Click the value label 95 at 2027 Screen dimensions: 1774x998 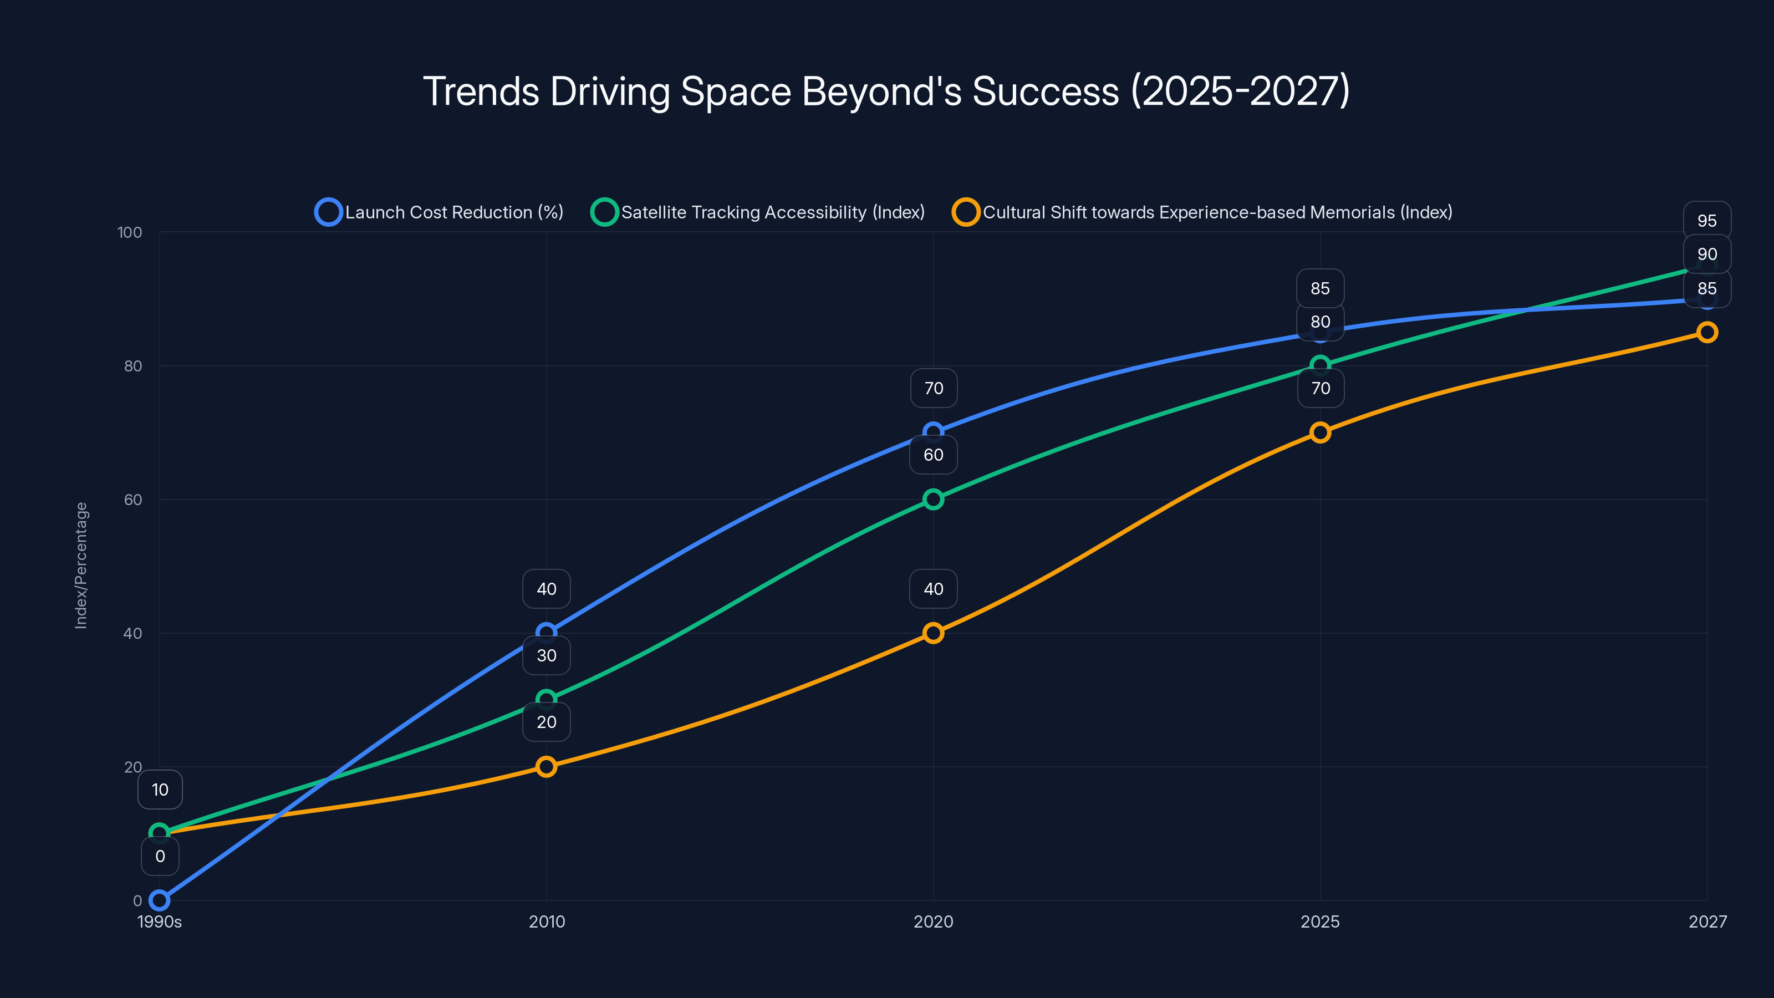(x=1707, y=221)
